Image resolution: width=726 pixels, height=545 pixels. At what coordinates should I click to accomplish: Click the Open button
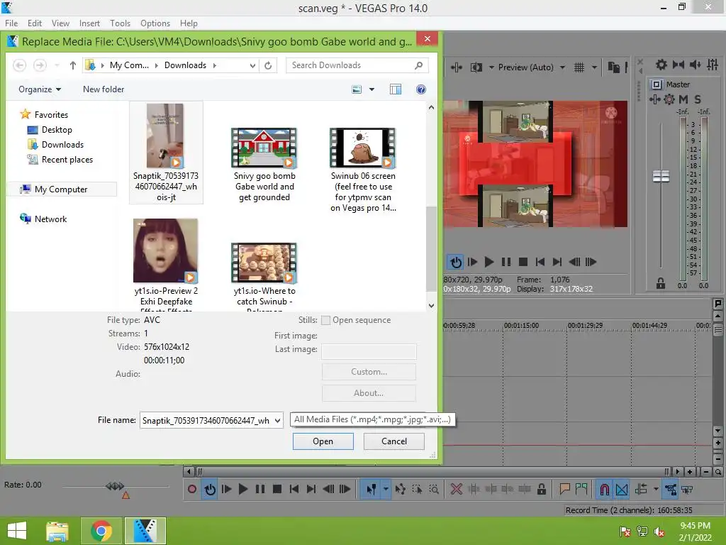pos(323,441)
